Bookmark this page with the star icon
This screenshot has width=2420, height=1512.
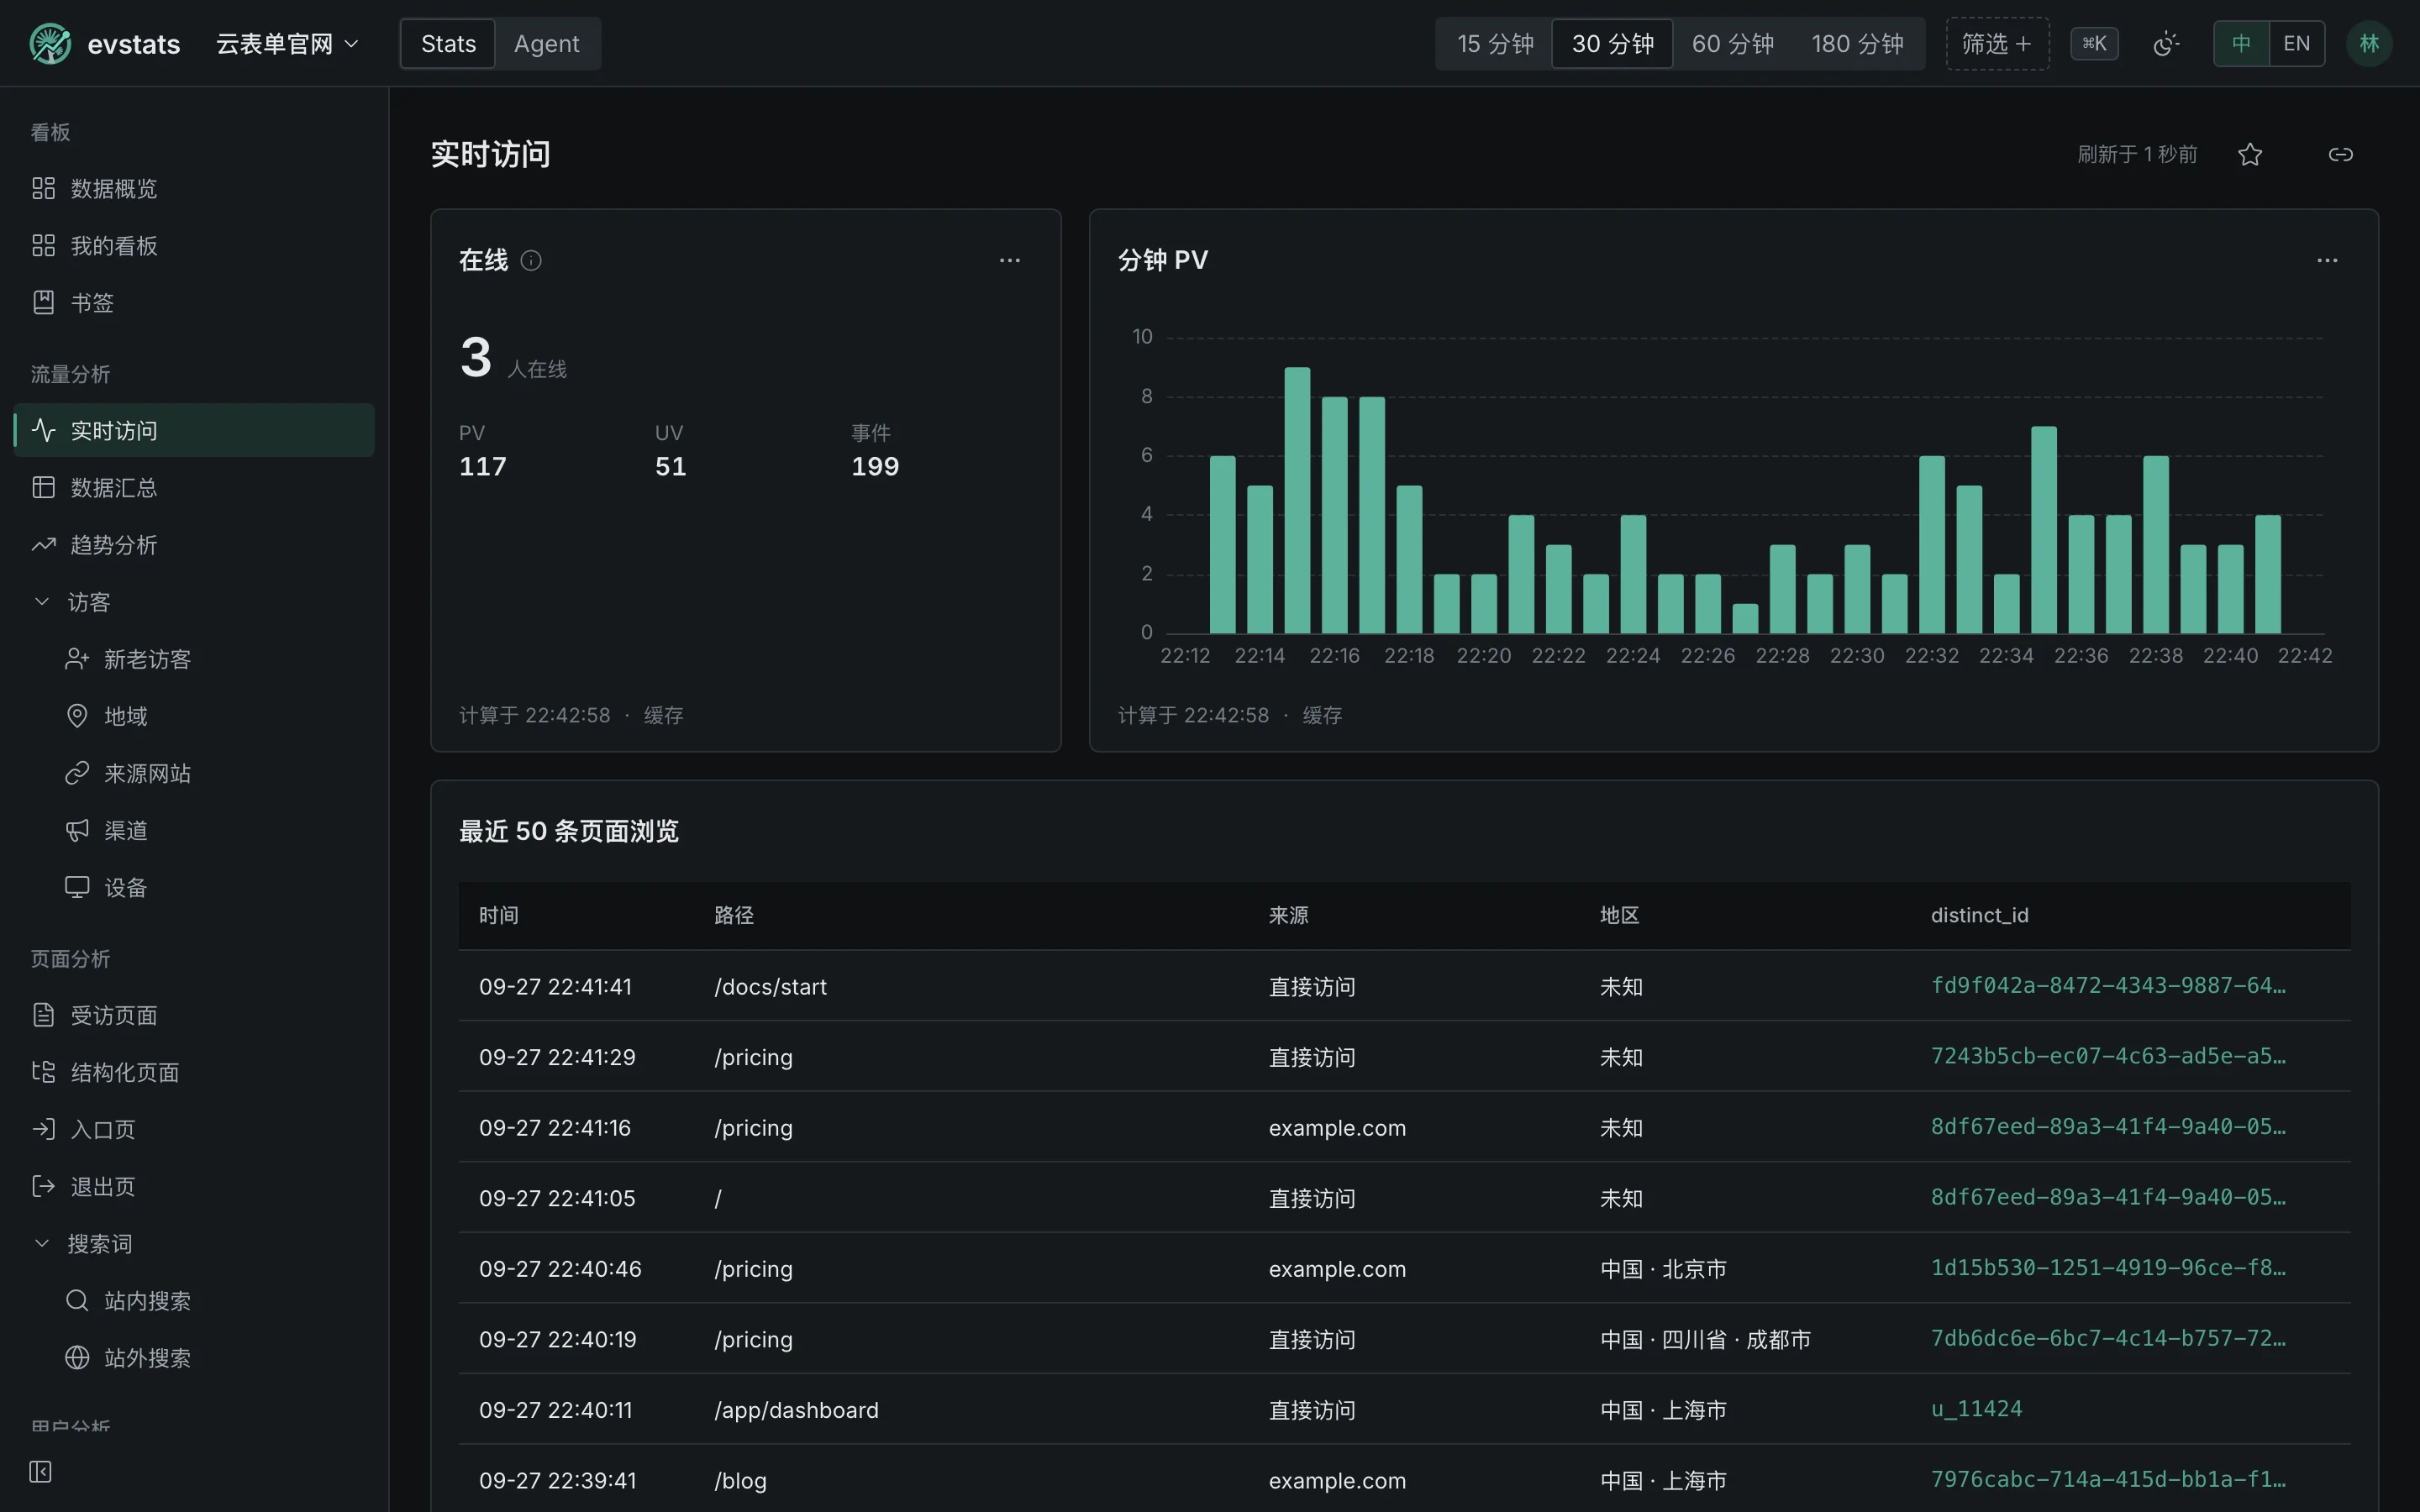pos(2250,154)
